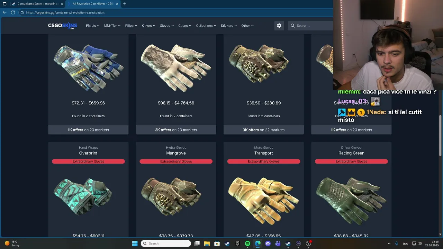Open the first Steam taskbar icon
This screenshot has width=443, height=249.
[x=227, y=243]
